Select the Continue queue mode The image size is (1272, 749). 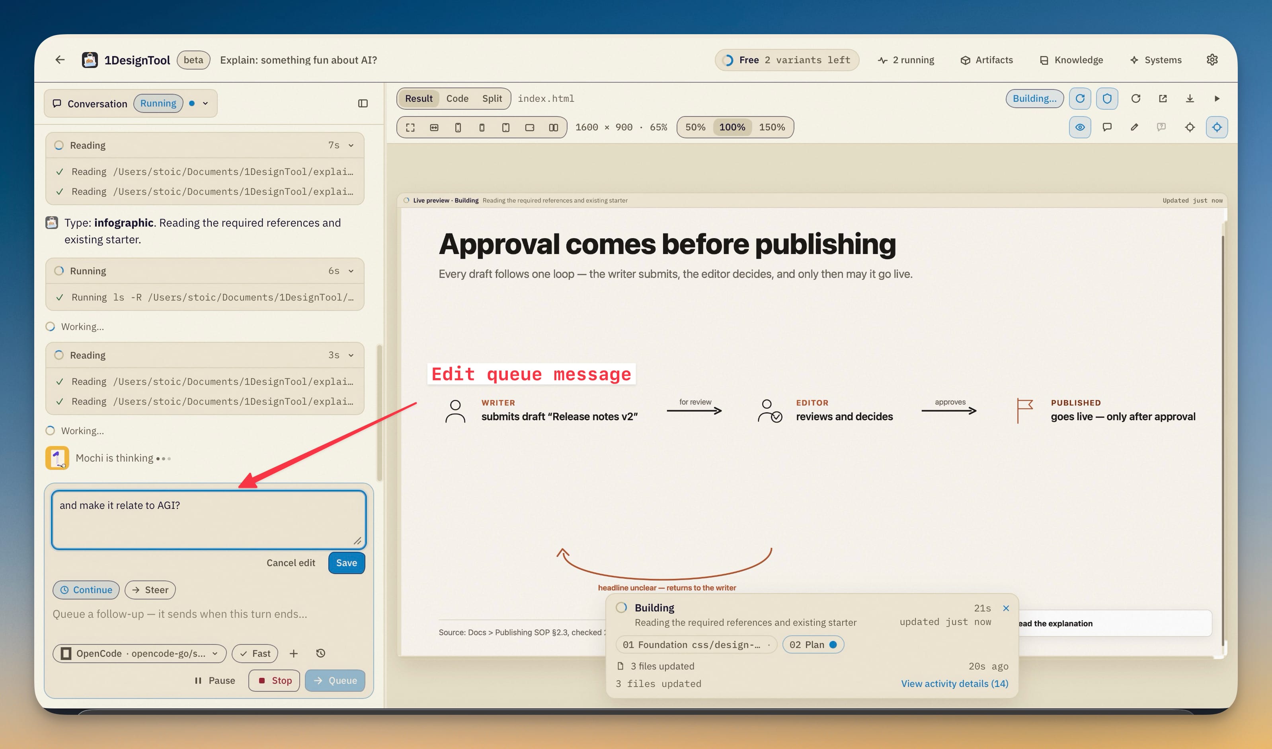[86, 590]
